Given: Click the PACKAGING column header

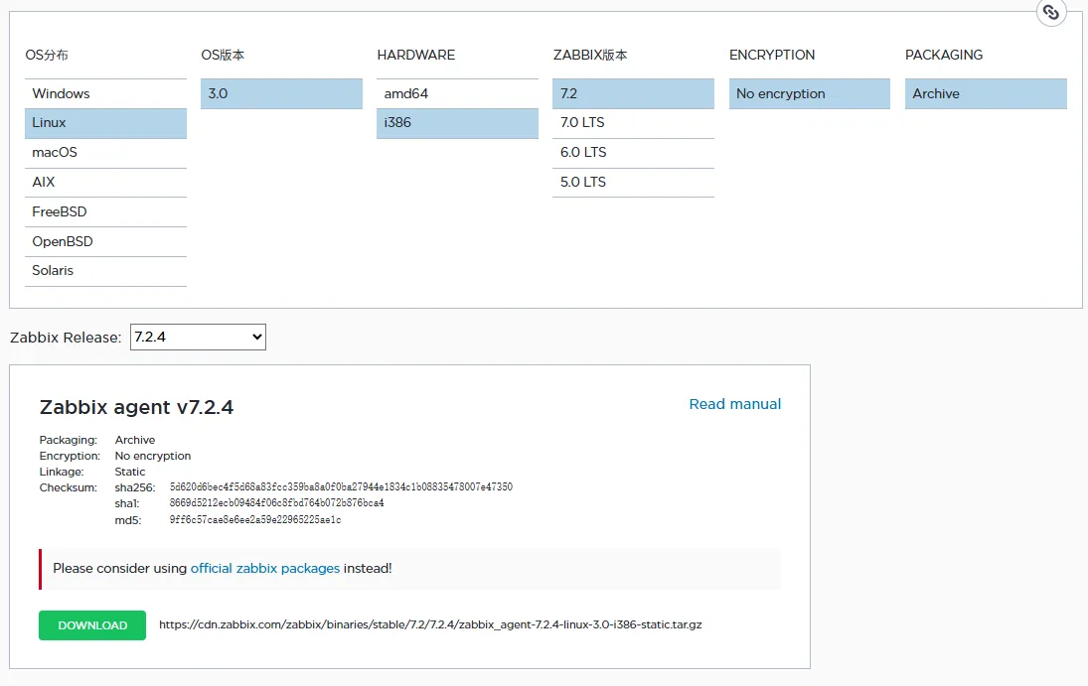Looking at the screenshot, I should click(x=944, y=55).
